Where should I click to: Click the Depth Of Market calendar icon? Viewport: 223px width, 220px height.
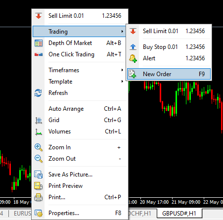tap(39, 43)
